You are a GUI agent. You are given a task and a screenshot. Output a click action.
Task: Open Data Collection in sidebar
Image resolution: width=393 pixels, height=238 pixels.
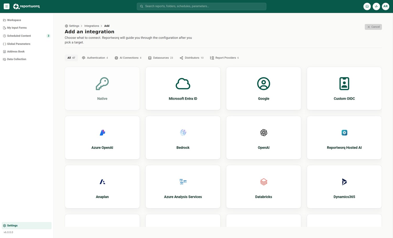27,59
